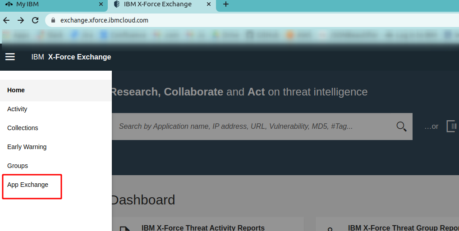This screenshot has width=459, height=231.
Task: Close the IBM X-Force Exchange tab
Action: (209, 4)
